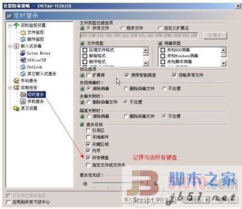This screenshot has width=242, height=209.
Task: Select the 程序文件 radio button
Action: pyautogui.click(x=123, y=28)
